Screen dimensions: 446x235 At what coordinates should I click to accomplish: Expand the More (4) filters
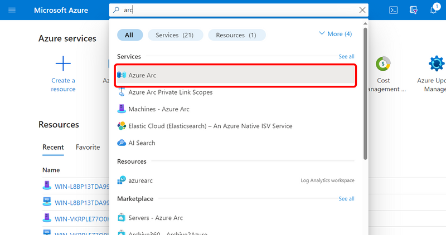pos(336,34)
